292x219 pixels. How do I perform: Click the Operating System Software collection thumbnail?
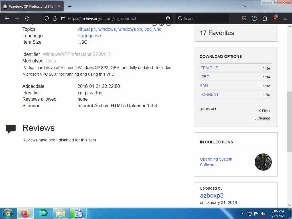tap(263, 162)
